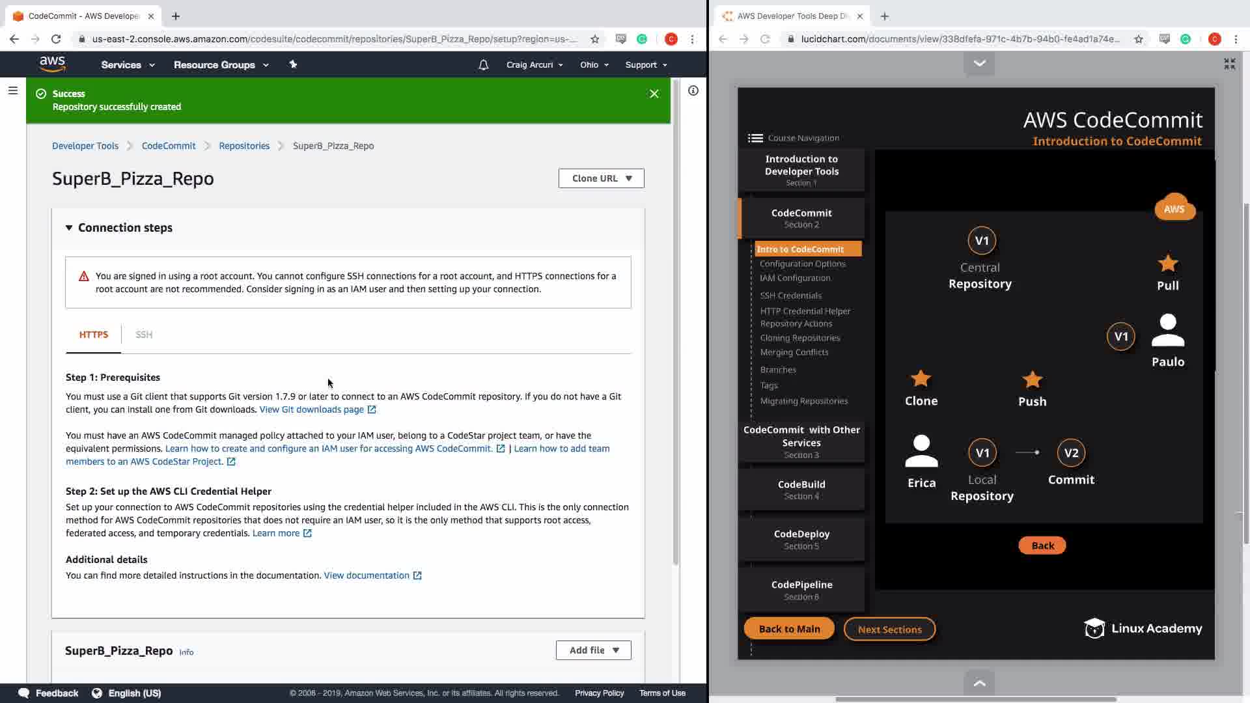Open the hamburger side navigation menu

(12, 91)
